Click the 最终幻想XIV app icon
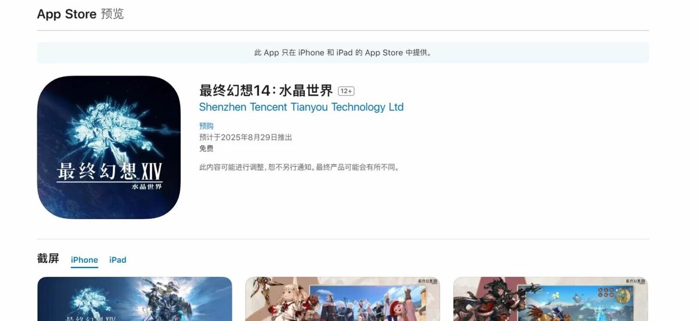 [x=109, y=148]
